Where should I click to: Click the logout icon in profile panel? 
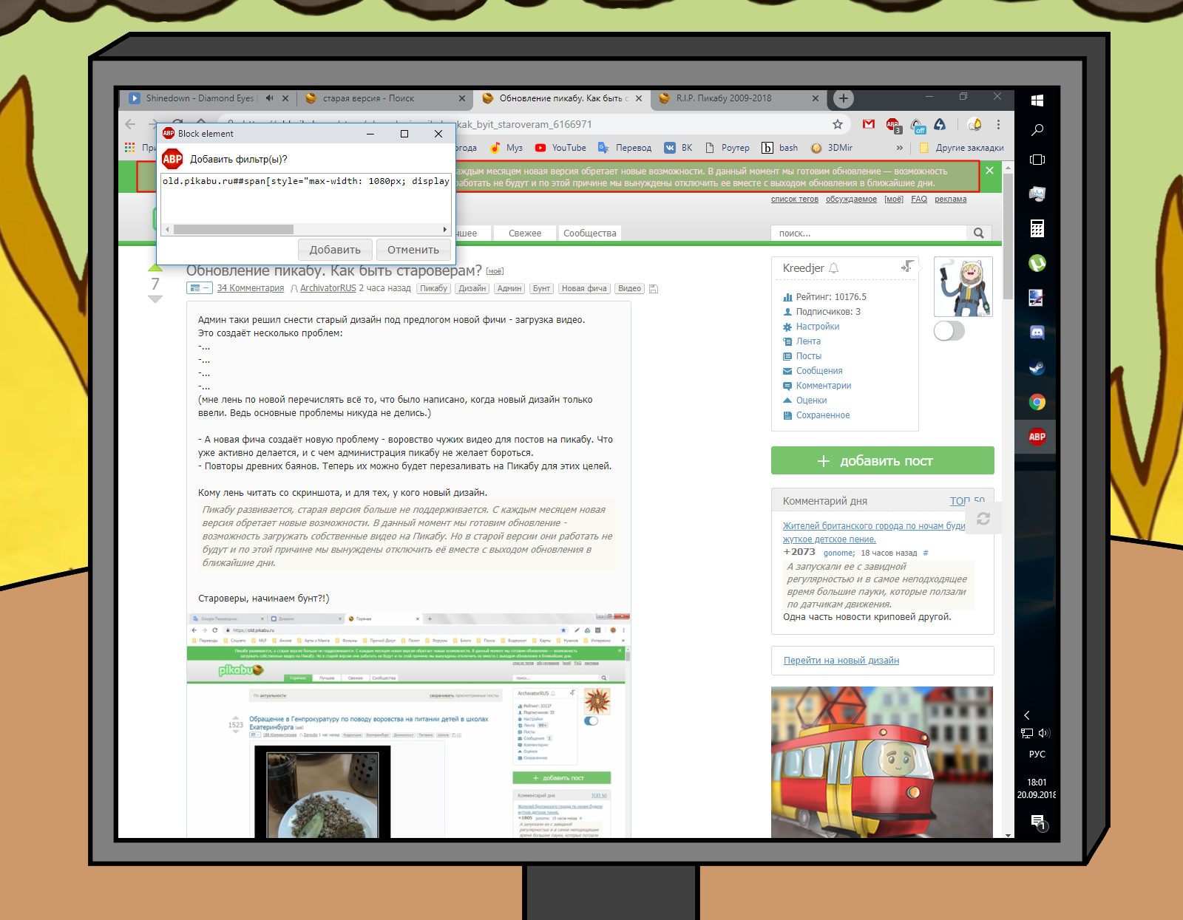pyautogui.click(x=907, y=266)
